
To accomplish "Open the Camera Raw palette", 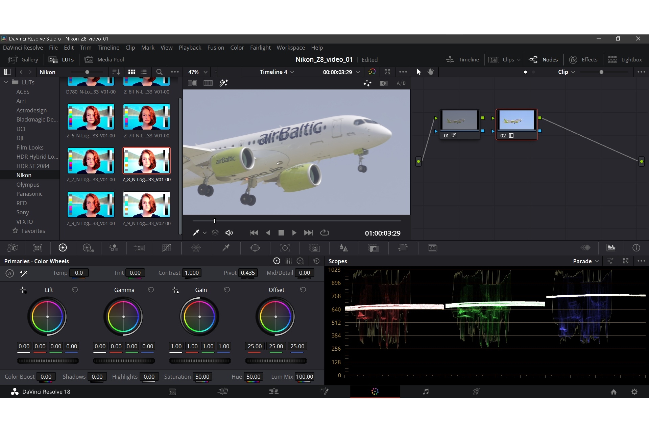I will point(13,248).
